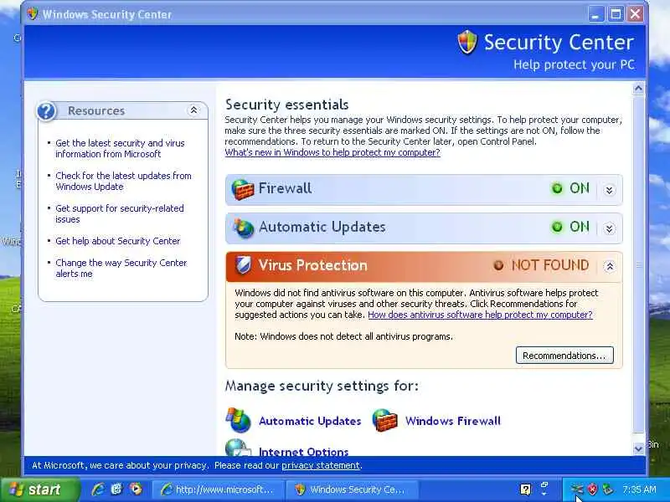Click the 'Security essentials' heading text
The width and height of the screenshot is (670, 502).
click(286, 105)
